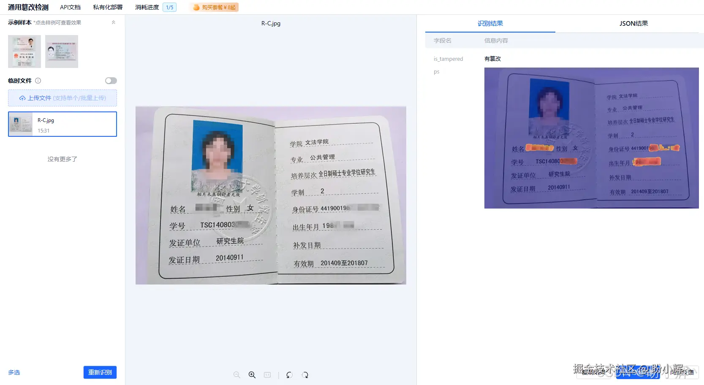
Task: Click the 重新识别 button
Action: pyautogui.click(x=100, y=372)
